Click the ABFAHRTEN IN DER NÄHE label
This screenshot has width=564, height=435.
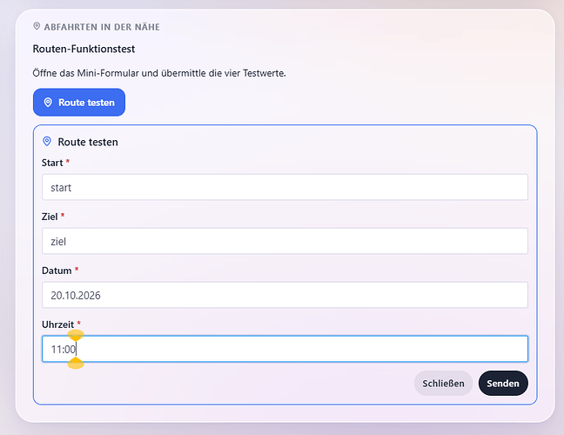click(102, 27)
